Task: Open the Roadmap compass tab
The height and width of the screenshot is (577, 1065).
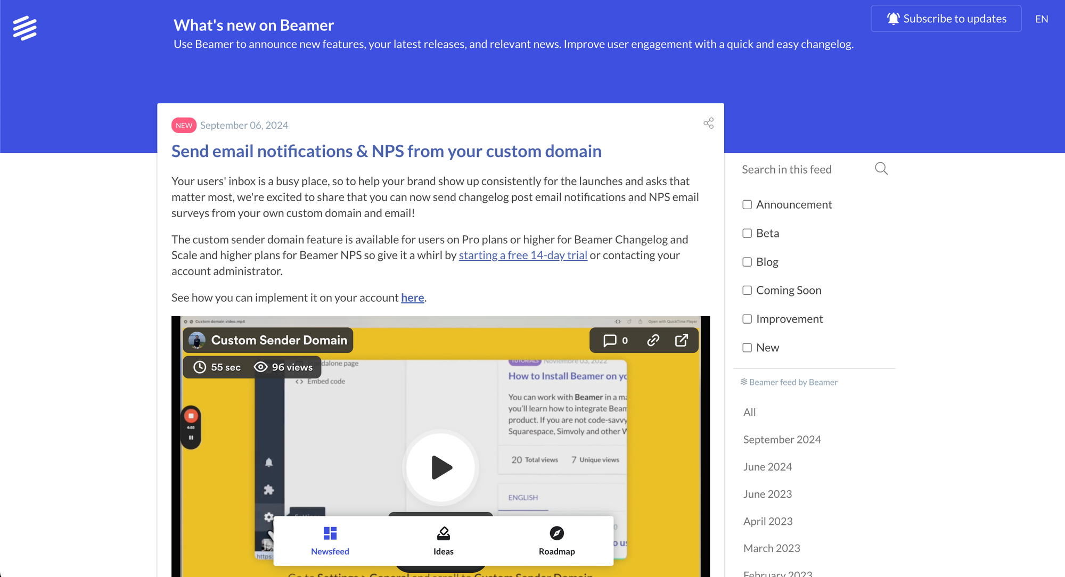Action: point(556,534)
